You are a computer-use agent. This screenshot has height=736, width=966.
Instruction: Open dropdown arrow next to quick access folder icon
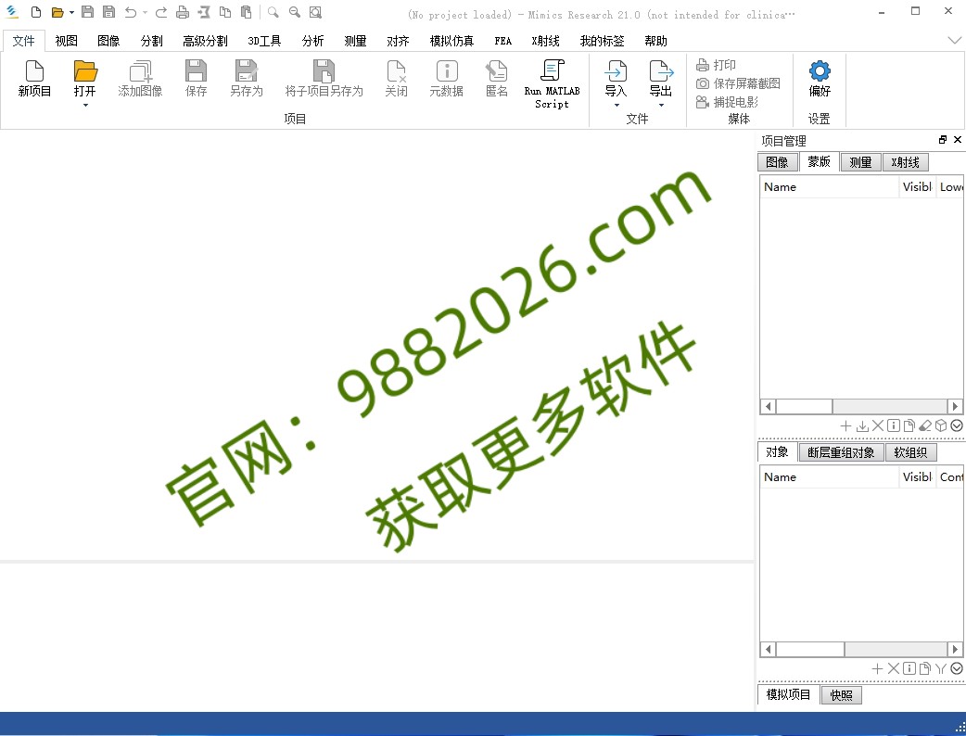pyautogui.click(x=71, y=12)
